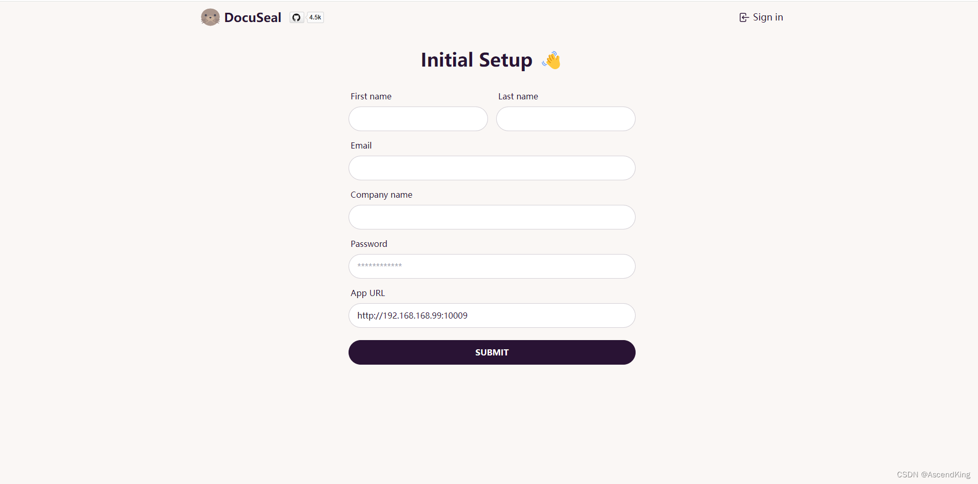Click the waving hand emoji
The height and width of the screenshot is (484, 978).
tap(552, 60)
